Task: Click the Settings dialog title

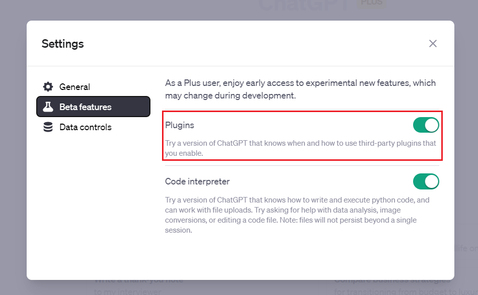Action: point(62,44)
